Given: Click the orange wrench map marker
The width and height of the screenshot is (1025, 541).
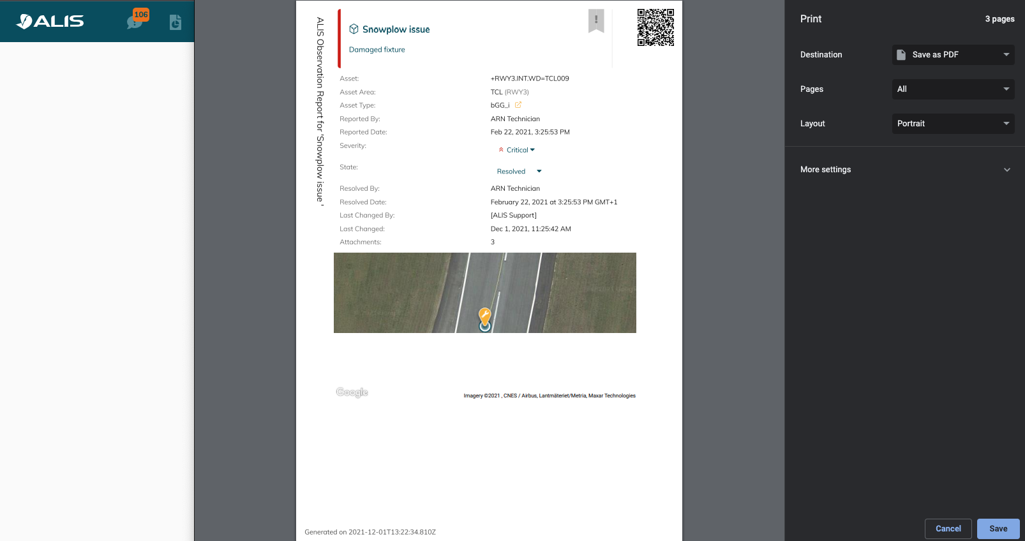Looking at the screenshot, I should click(484, 315).
